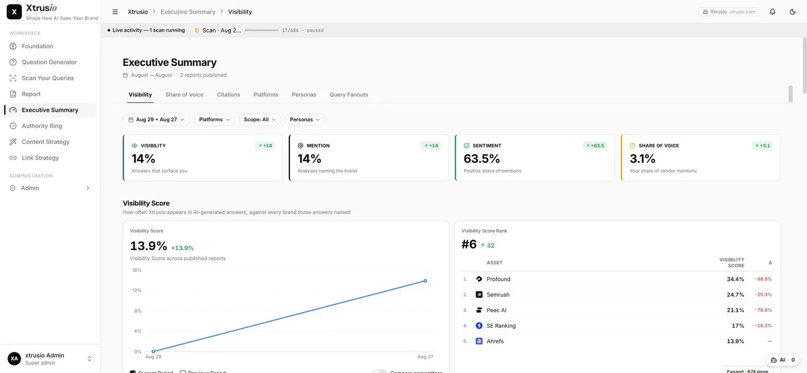Click the #6 visibility rank value

[x=469, y=245]
